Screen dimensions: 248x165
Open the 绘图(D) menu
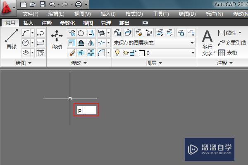[x=187, y=14]
